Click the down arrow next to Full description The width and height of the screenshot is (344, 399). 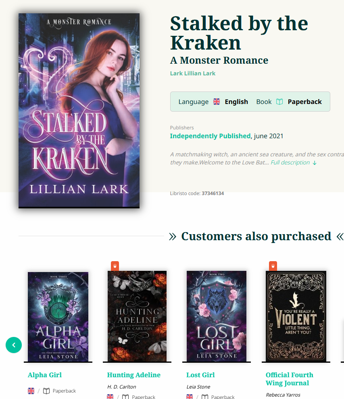coord(315,162)
